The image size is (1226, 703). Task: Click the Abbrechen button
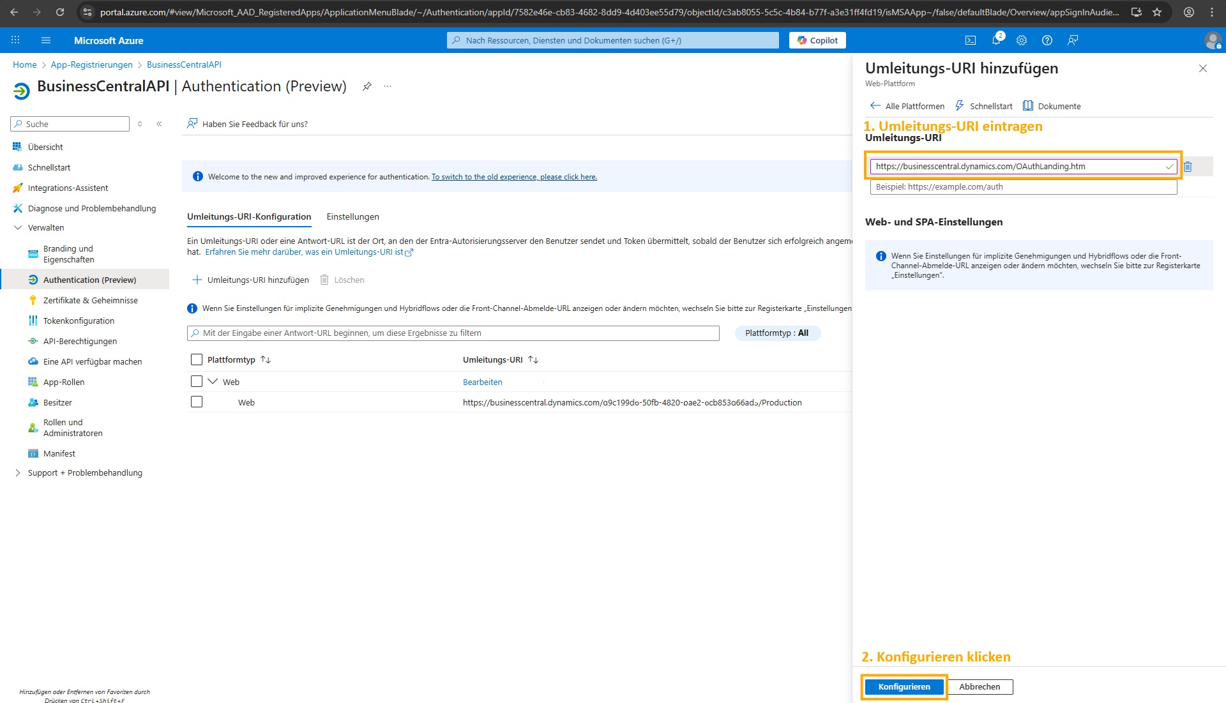980,686
